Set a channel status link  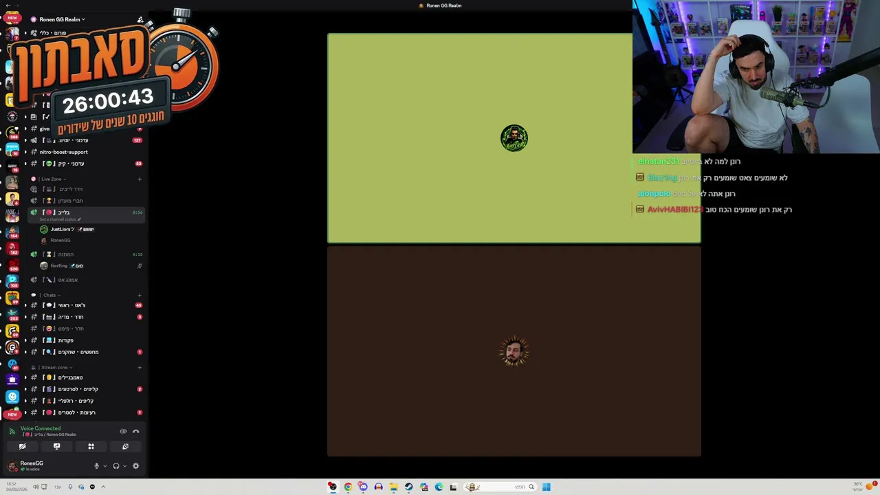click(x=60, y=219)
